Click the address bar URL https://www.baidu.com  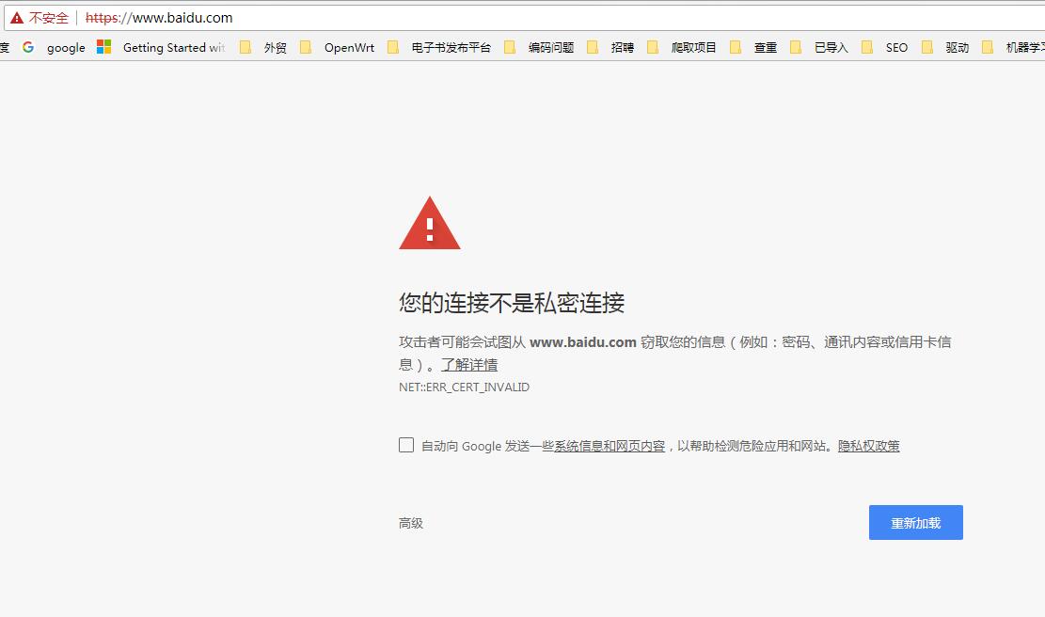click(159, 18)
